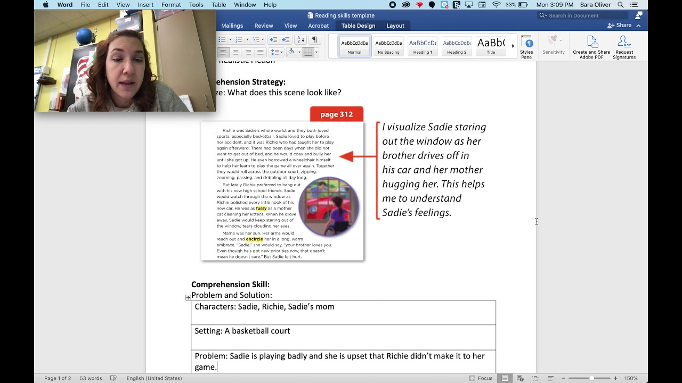Collapse the ribbon with chevron

[638, 26]
